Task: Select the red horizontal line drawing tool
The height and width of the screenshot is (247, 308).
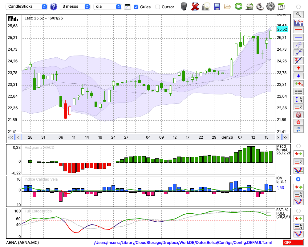Action: [298, 30]
